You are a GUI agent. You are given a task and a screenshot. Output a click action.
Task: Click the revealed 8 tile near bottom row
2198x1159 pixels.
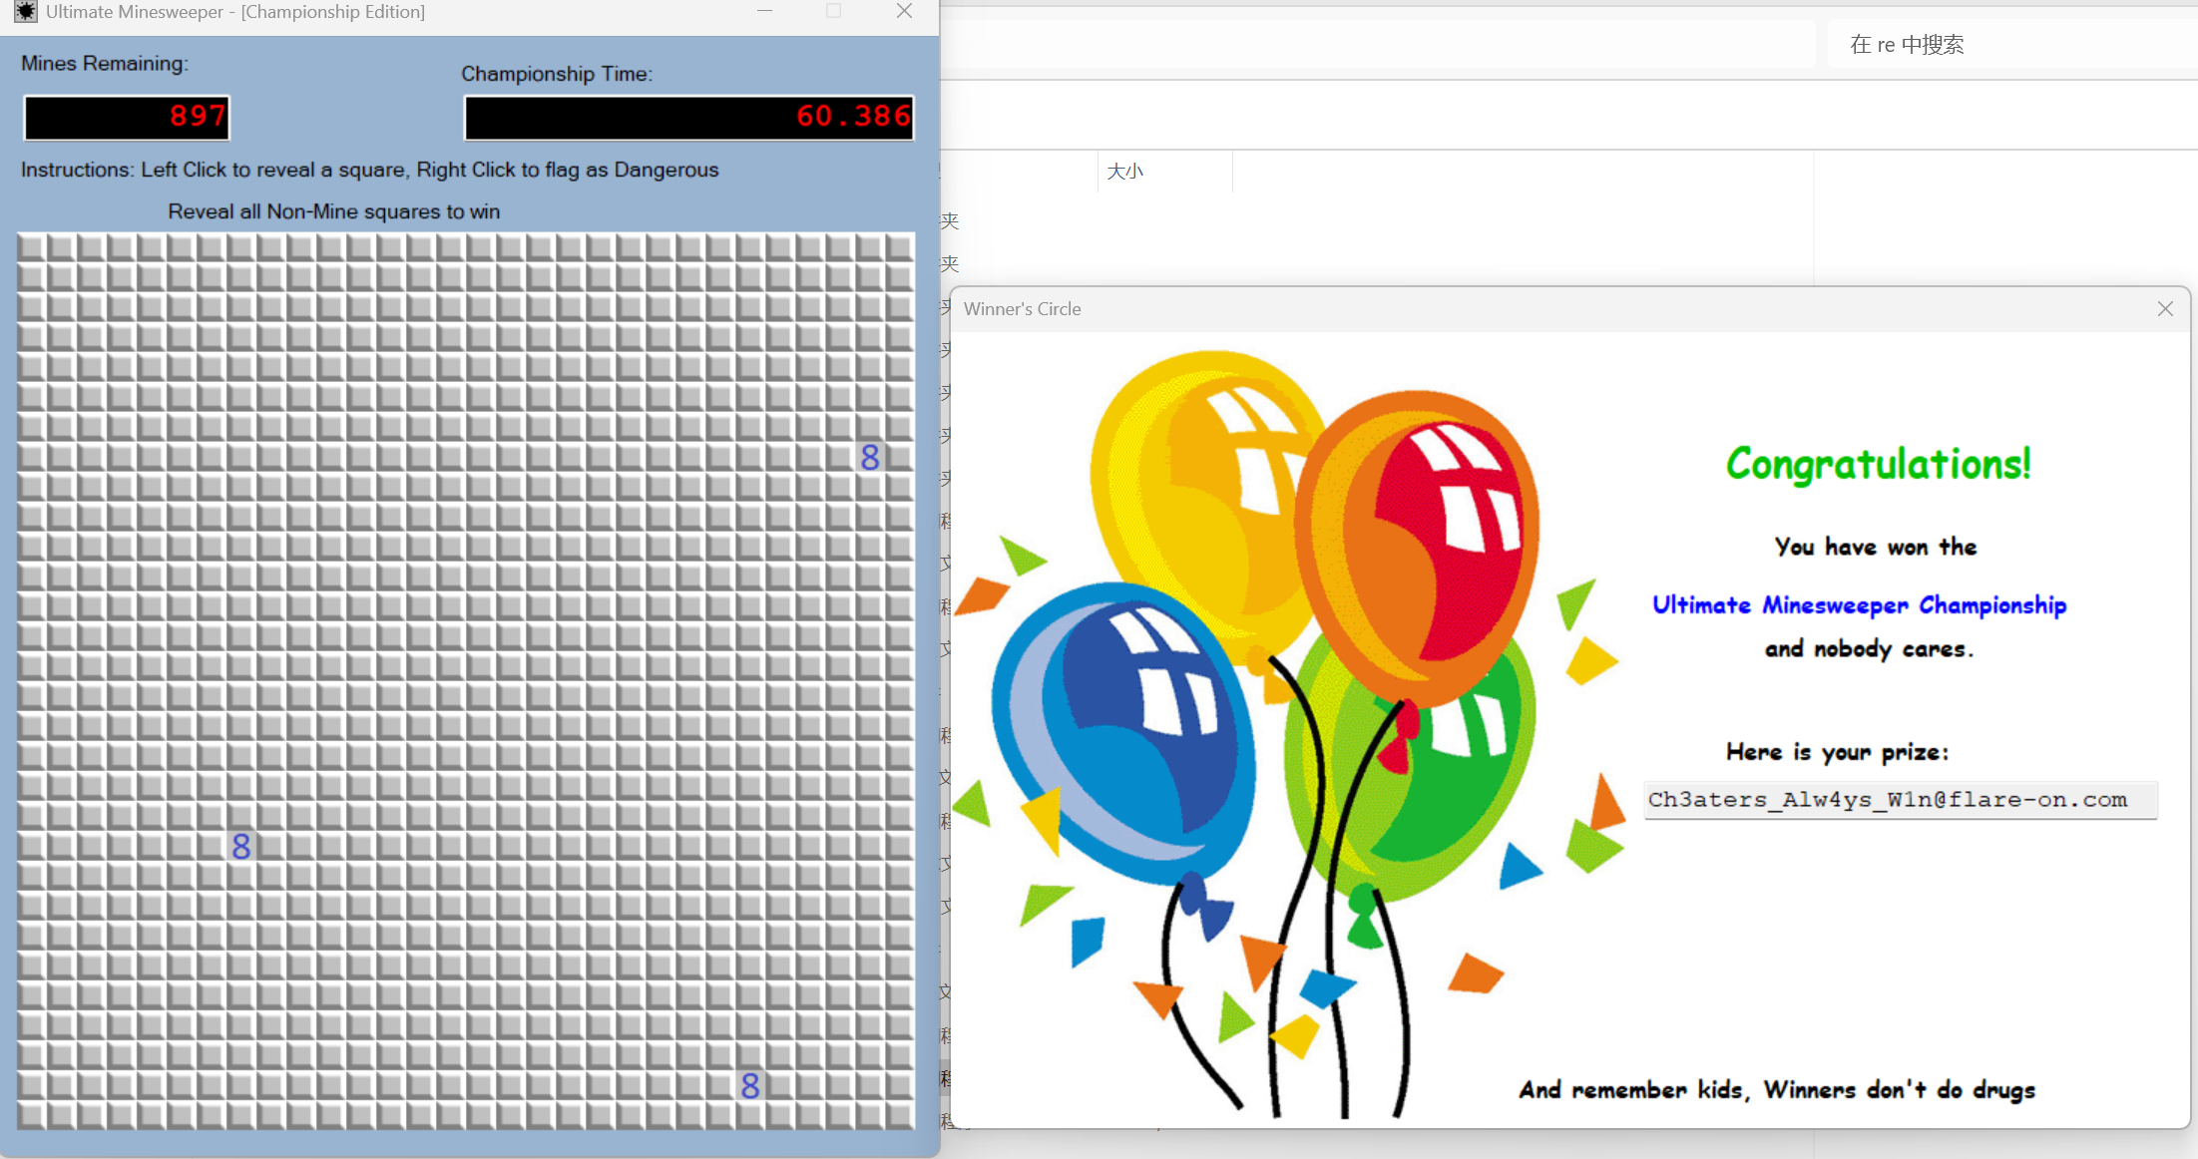750,1085
